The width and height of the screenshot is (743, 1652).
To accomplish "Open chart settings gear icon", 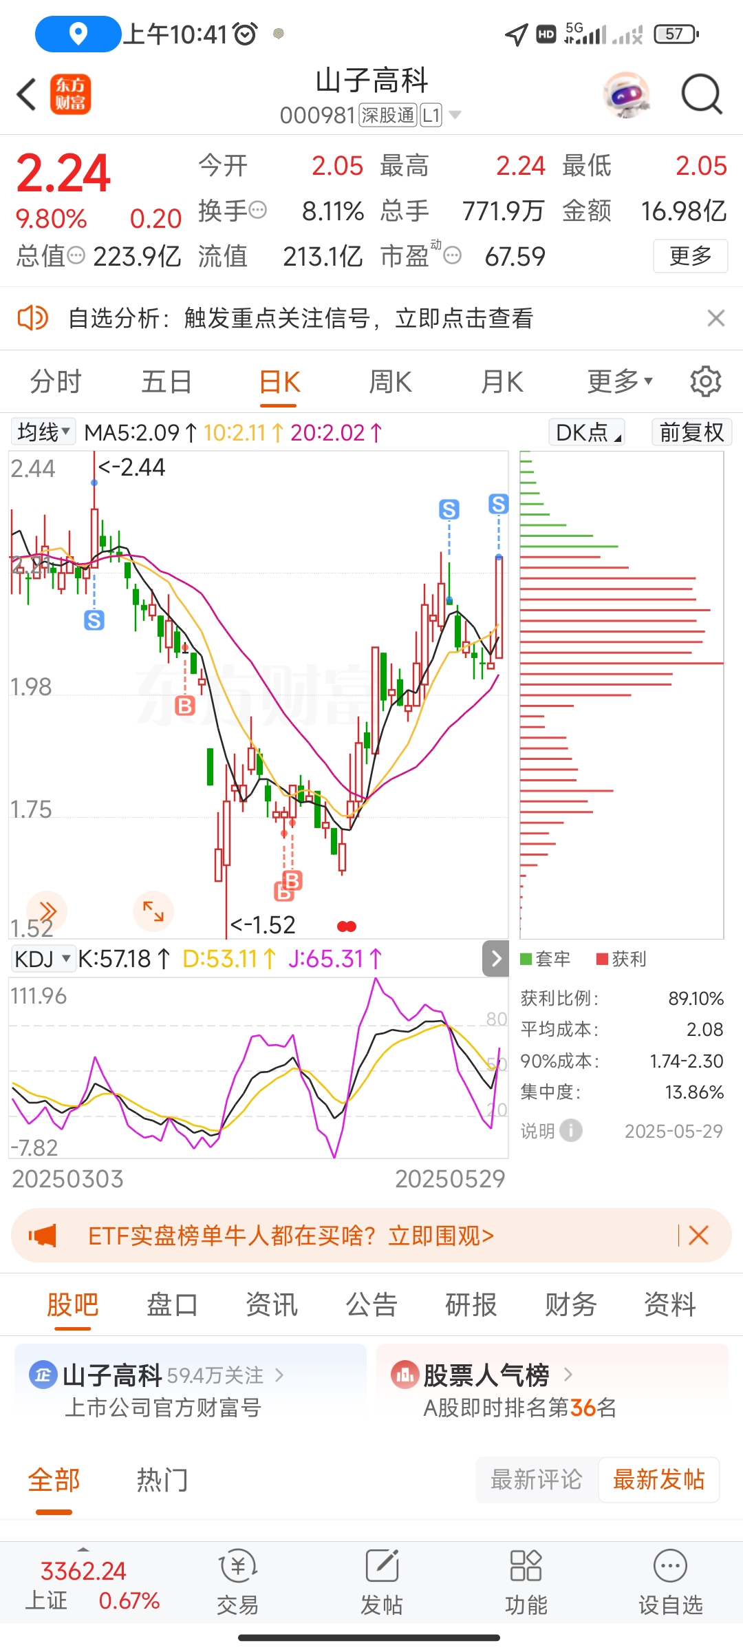I will (705, 381).
